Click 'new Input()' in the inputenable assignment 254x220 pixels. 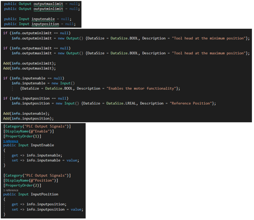(x=63, y=83)
